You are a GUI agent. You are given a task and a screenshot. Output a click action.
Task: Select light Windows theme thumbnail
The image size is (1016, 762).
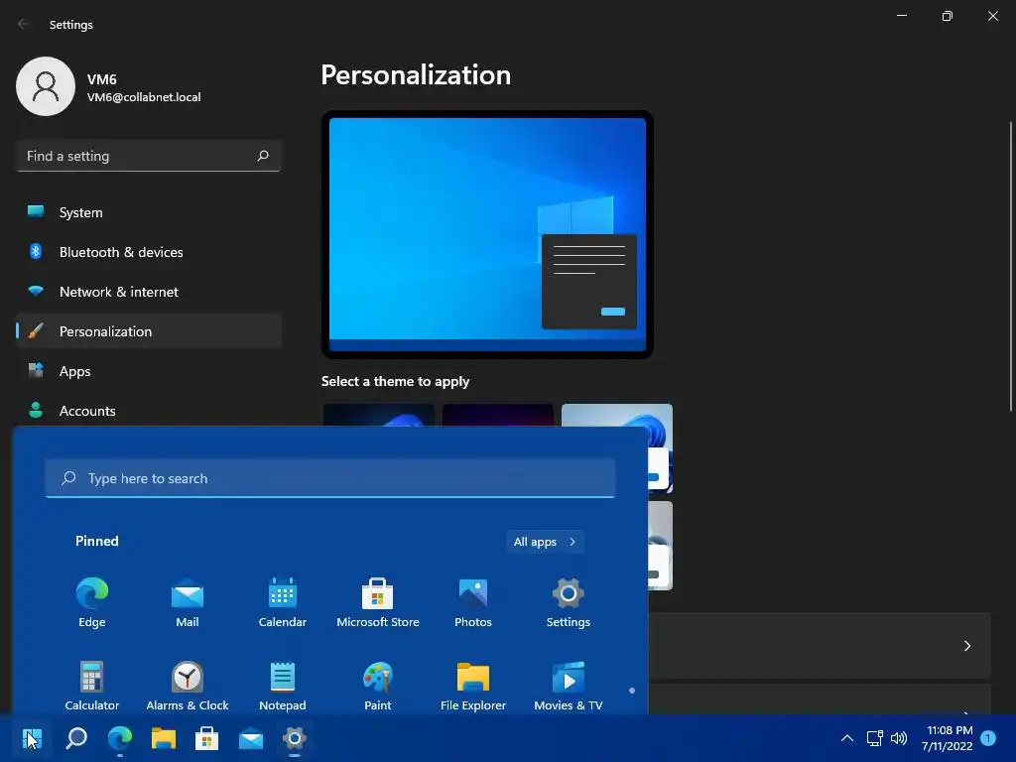tap(617, 447)
